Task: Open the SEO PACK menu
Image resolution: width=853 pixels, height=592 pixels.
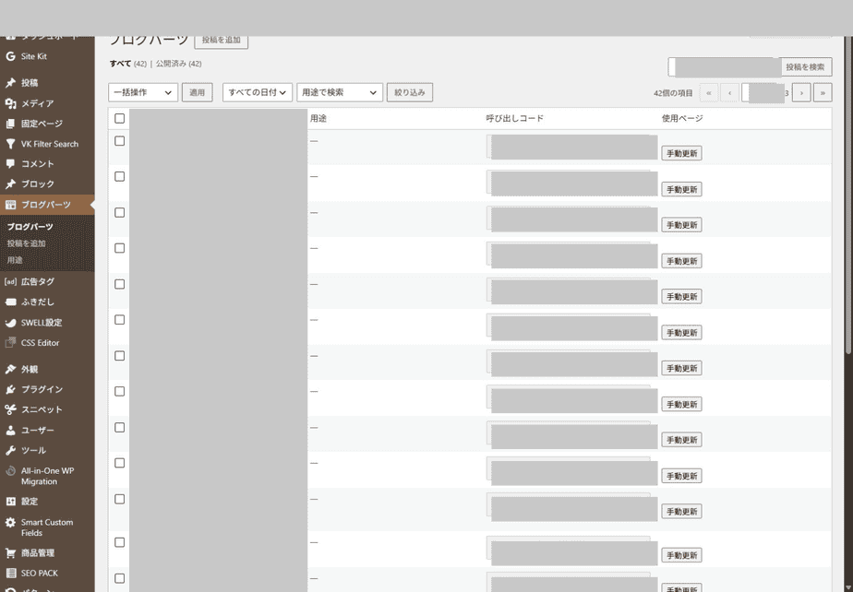Action: coord(47,574)
